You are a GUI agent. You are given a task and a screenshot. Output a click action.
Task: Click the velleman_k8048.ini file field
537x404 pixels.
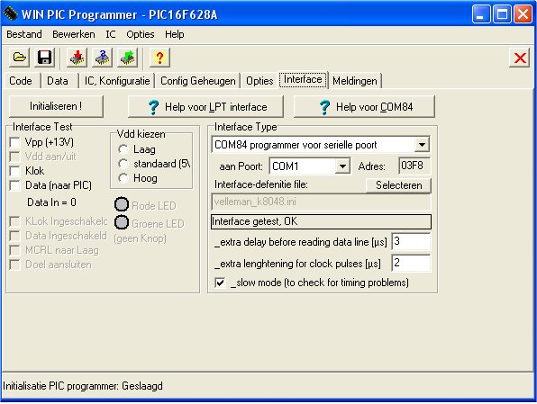point(321,202)
